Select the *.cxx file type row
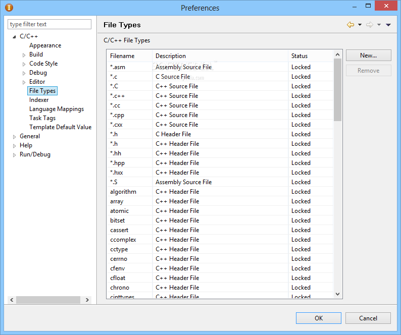 click(220, 125)
